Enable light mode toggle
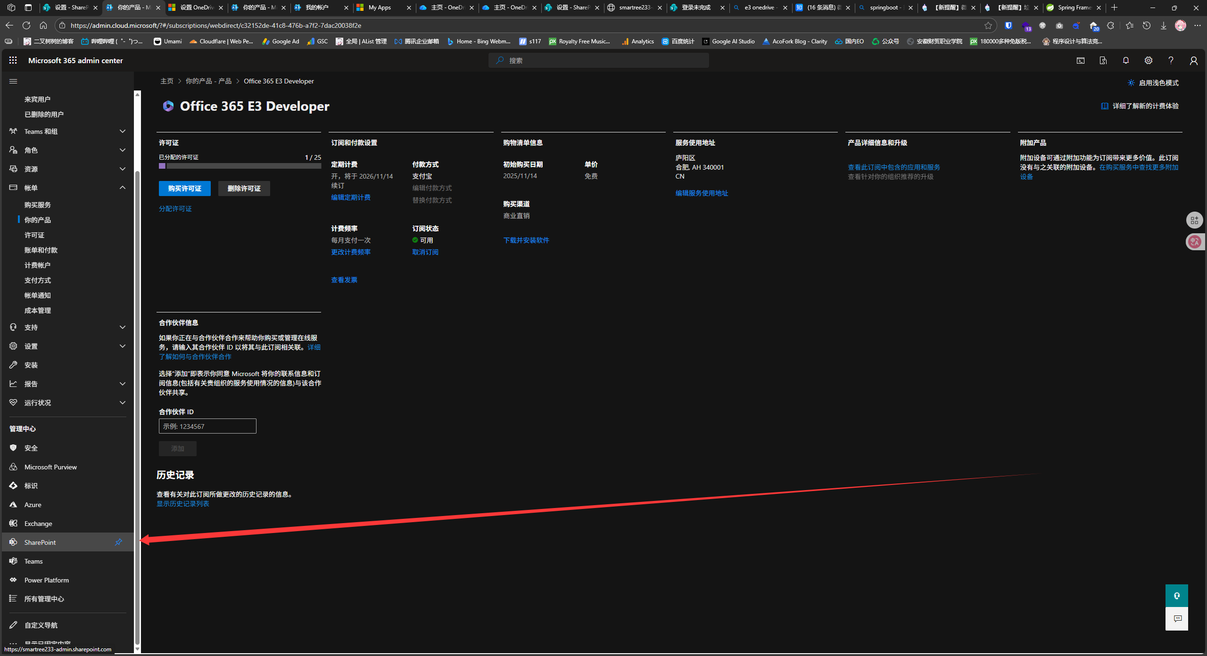The image size is (1207, 656). click(1153, 83)
